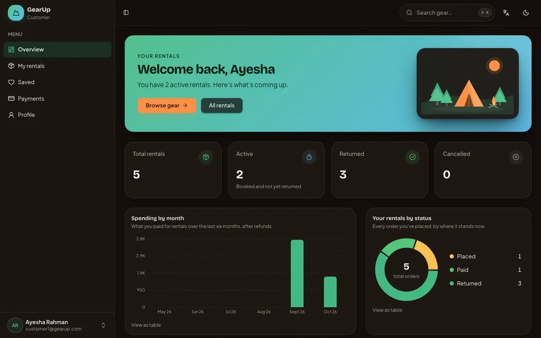Click the yellow Placed legend dot
Screen dimensions: 541x338
pos(452,256)
